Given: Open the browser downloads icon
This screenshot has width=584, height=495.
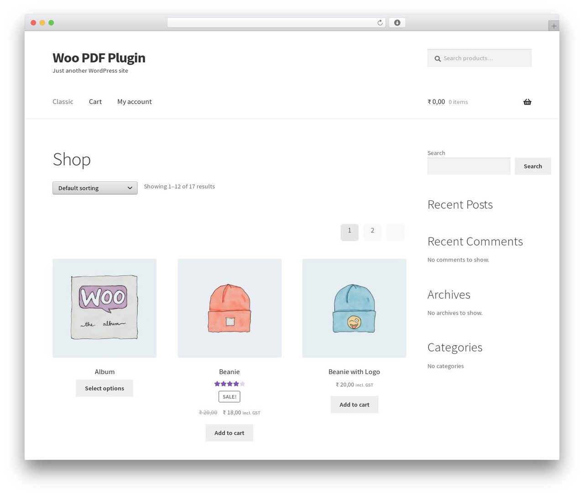Looking at the screenshot, I should (x=397, y=23).
